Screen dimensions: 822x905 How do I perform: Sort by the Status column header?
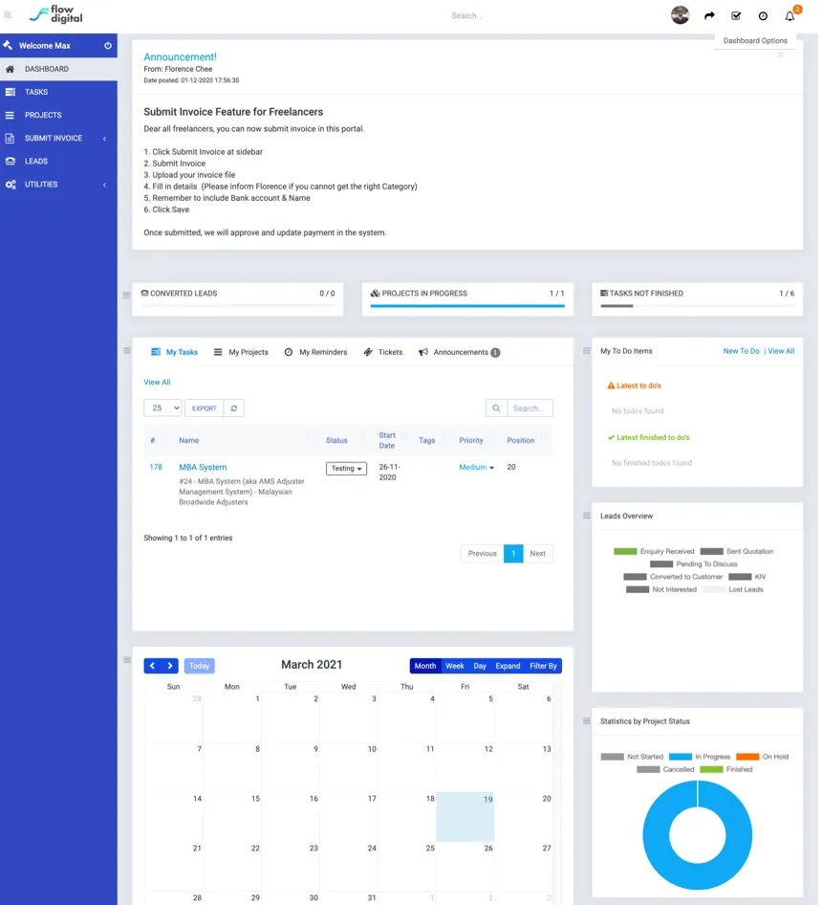336,440
